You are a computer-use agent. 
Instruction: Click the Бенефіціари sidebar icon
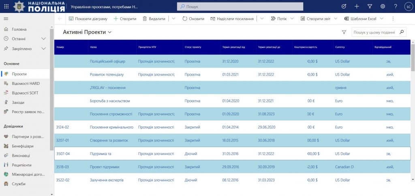6,146
